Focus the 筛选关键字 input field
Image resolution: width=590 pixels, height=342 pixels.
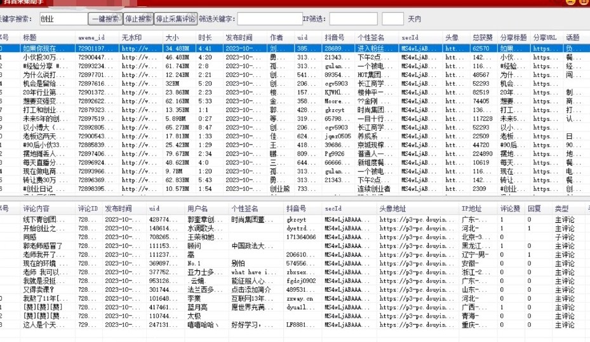(x=270, y=19)
